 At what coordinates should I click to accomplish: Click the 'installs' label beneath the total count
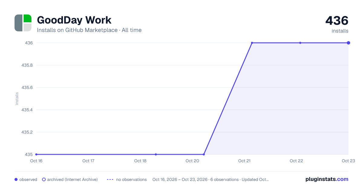coord(340,31)
